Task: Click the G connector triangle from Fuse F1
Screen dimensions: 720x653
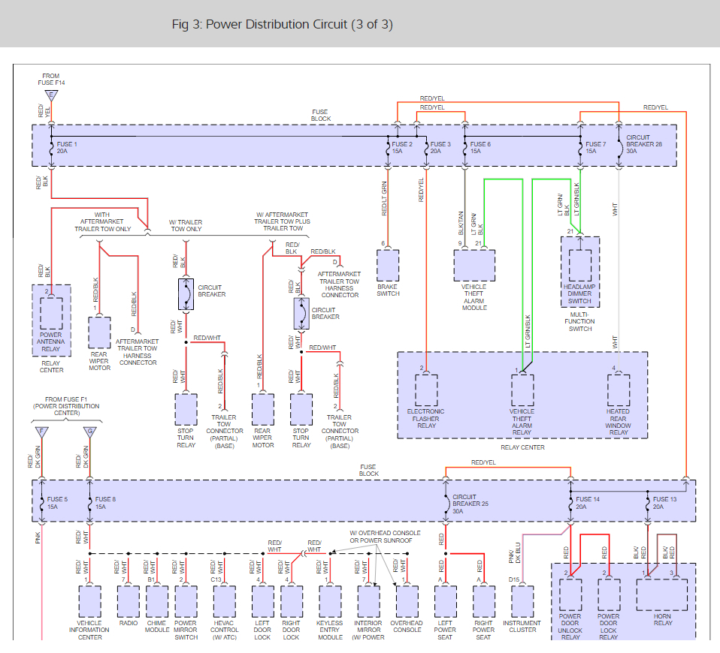Action: tap(90, 432)
